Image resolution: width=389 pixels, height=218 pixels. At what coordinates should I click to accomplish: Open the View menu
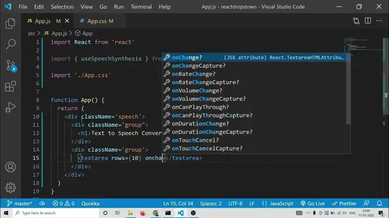pos(86,7)
